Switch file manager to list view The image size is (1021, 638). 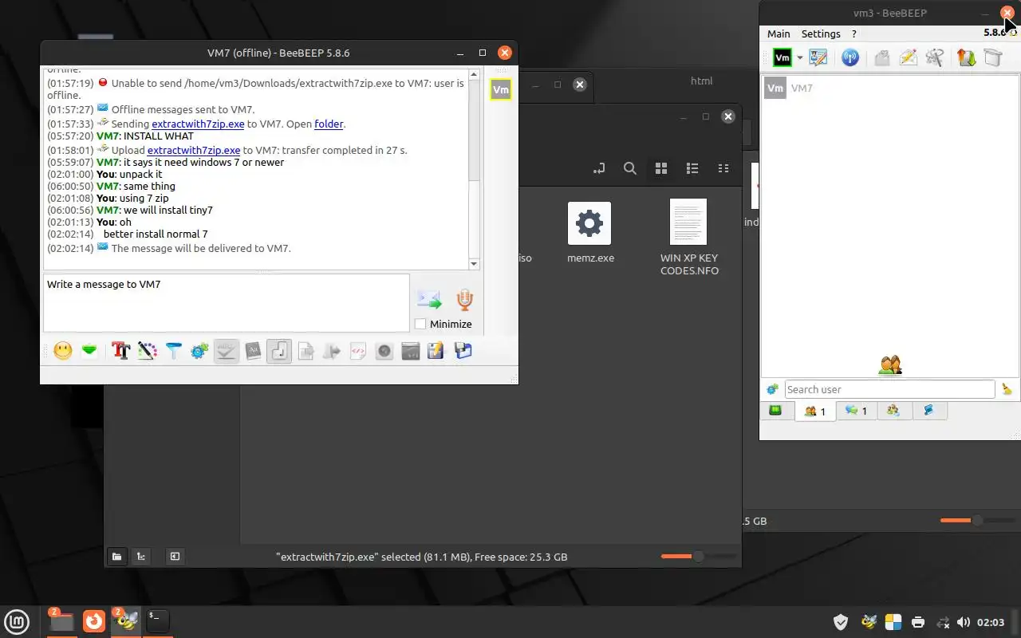(692, 168)
